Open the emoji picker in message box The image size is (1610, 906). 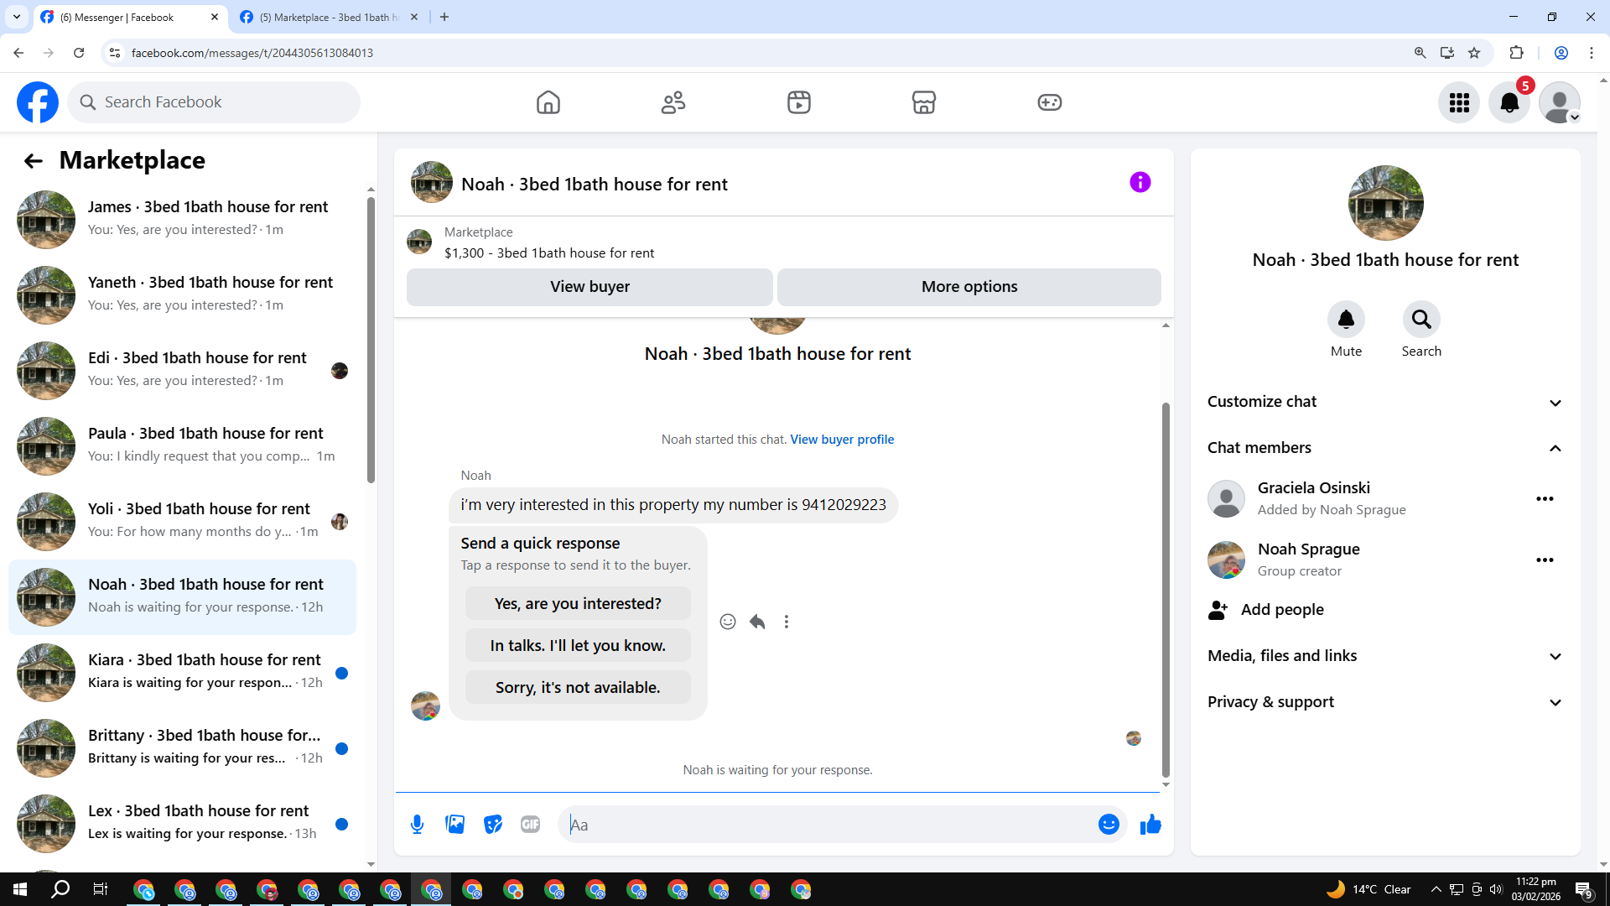[1109, 825]
